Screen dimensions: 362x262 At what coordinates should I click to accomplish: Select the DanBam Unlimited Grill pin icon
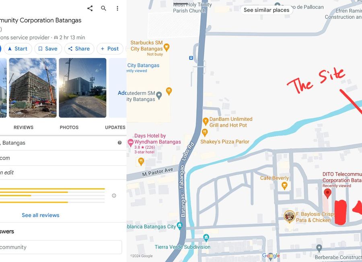click(x=206, y=121)
